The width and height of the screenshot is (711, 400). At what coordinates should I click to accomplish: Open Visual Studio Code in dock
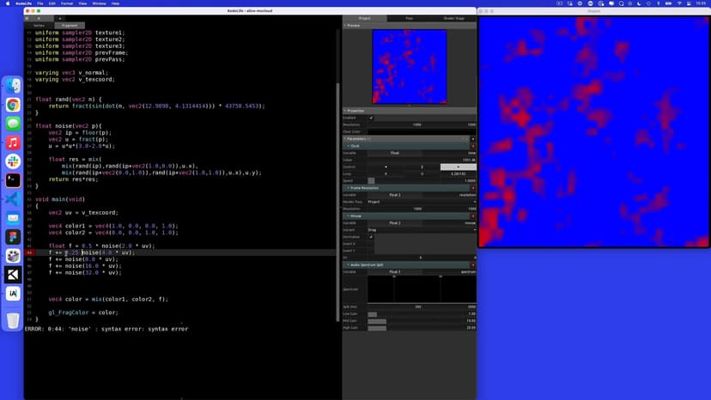[13, 199]
